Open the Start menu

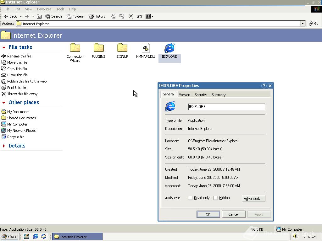9,237
